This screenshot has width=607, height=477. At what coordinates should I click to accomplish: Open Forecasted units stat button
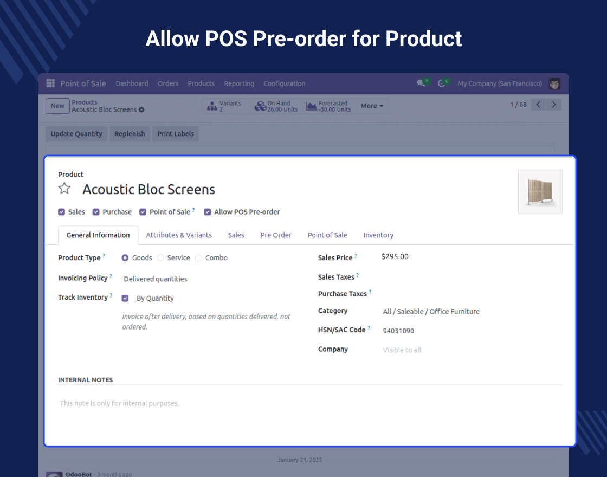(328, 106)
